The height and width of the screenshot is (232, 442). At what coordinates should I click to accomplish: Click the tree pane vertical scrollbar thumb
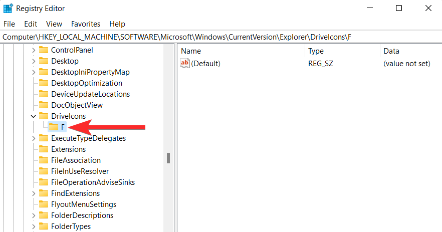tap(168, 158)
